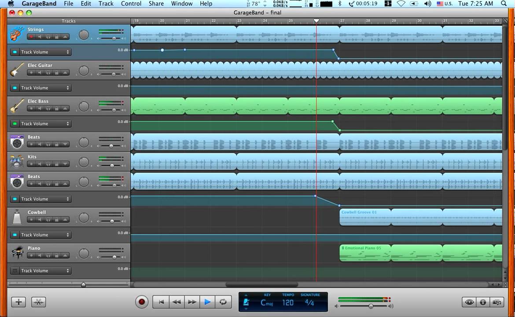Toggle Piano Track Volume automation enable square
Viewport: 515px width, 317px height.
pos(15,271)
